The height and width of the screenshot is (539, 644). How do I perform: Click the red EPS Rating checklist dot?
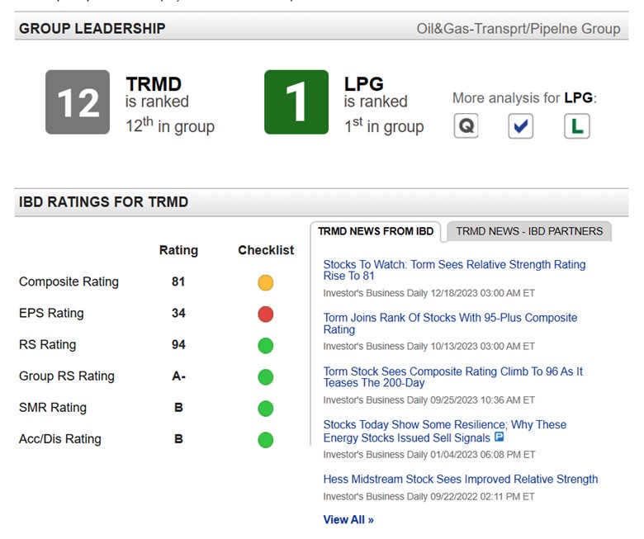[x=265, y=314]
